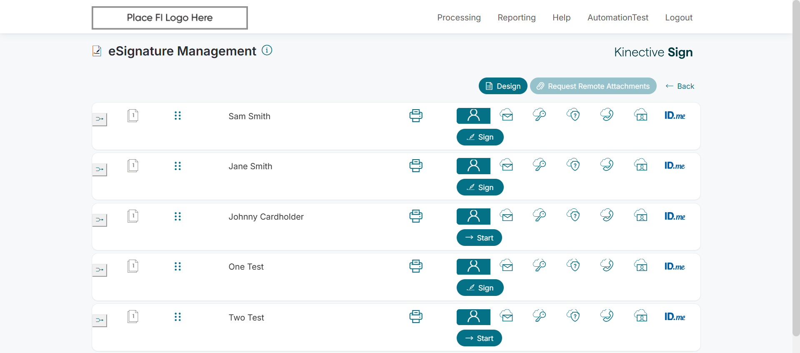Select cloud email signing for Jane Smith
Image resolution: width=800 pixels, height=353 pixels.
(507, 165)
